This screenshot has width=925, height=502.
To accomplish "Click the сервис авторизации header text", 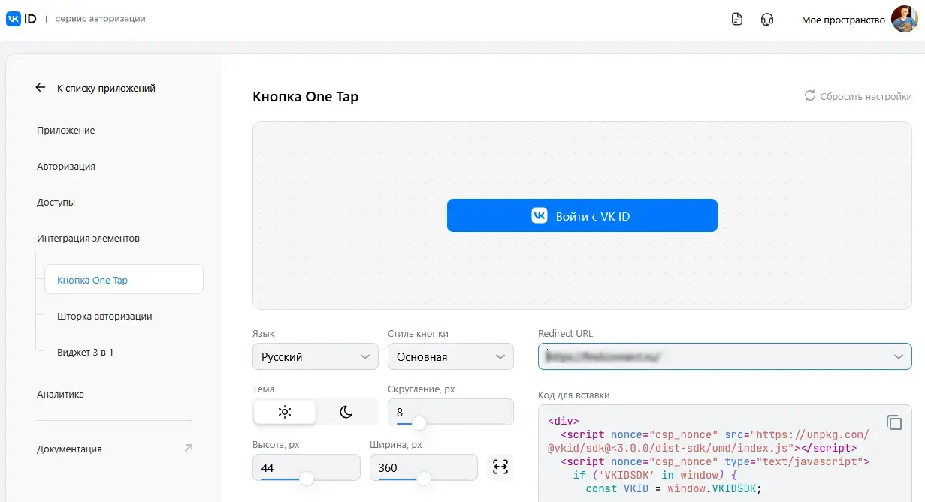I will click(x=101, y=19).
